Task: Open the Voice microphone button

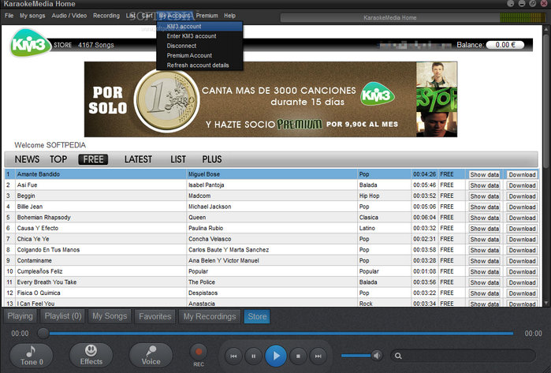Action: click(151, 356)
